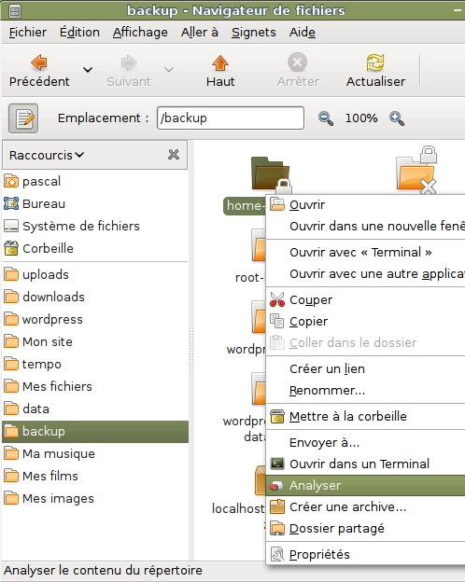
Task: Close the Raccourcis side panel
Action: pyautogui.click(x=174, y=155)
